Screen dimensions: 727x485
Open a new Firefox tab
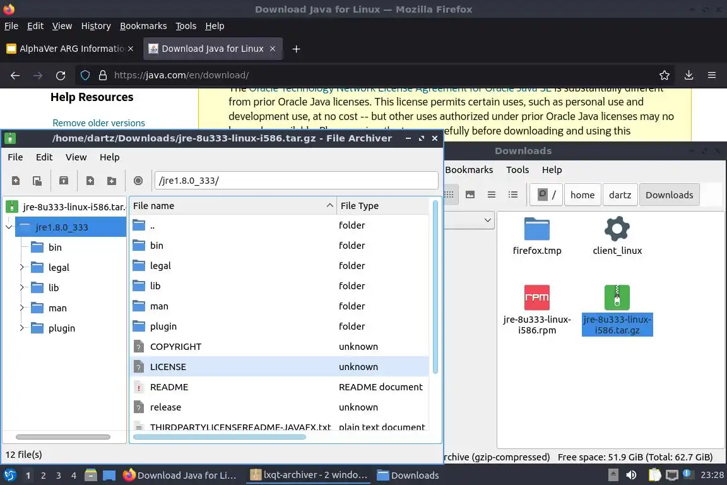296,49
